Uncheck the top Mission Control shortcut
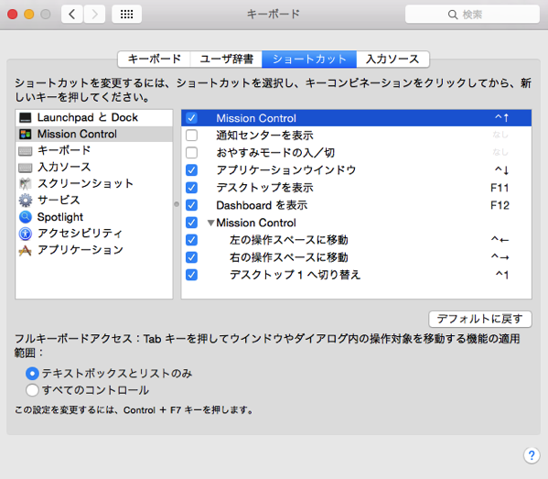Image resolution: width=548 pixels, height=479 pixels. point(191,118)
